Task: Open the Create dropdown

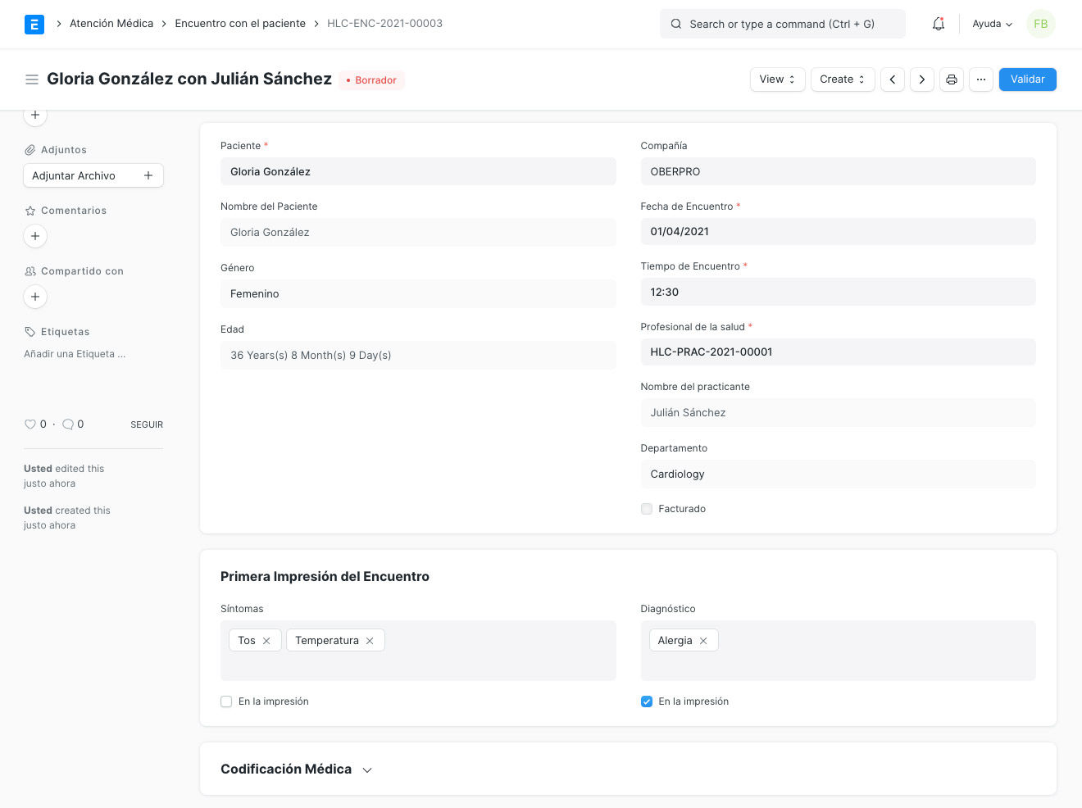Action: click(843, 79)
